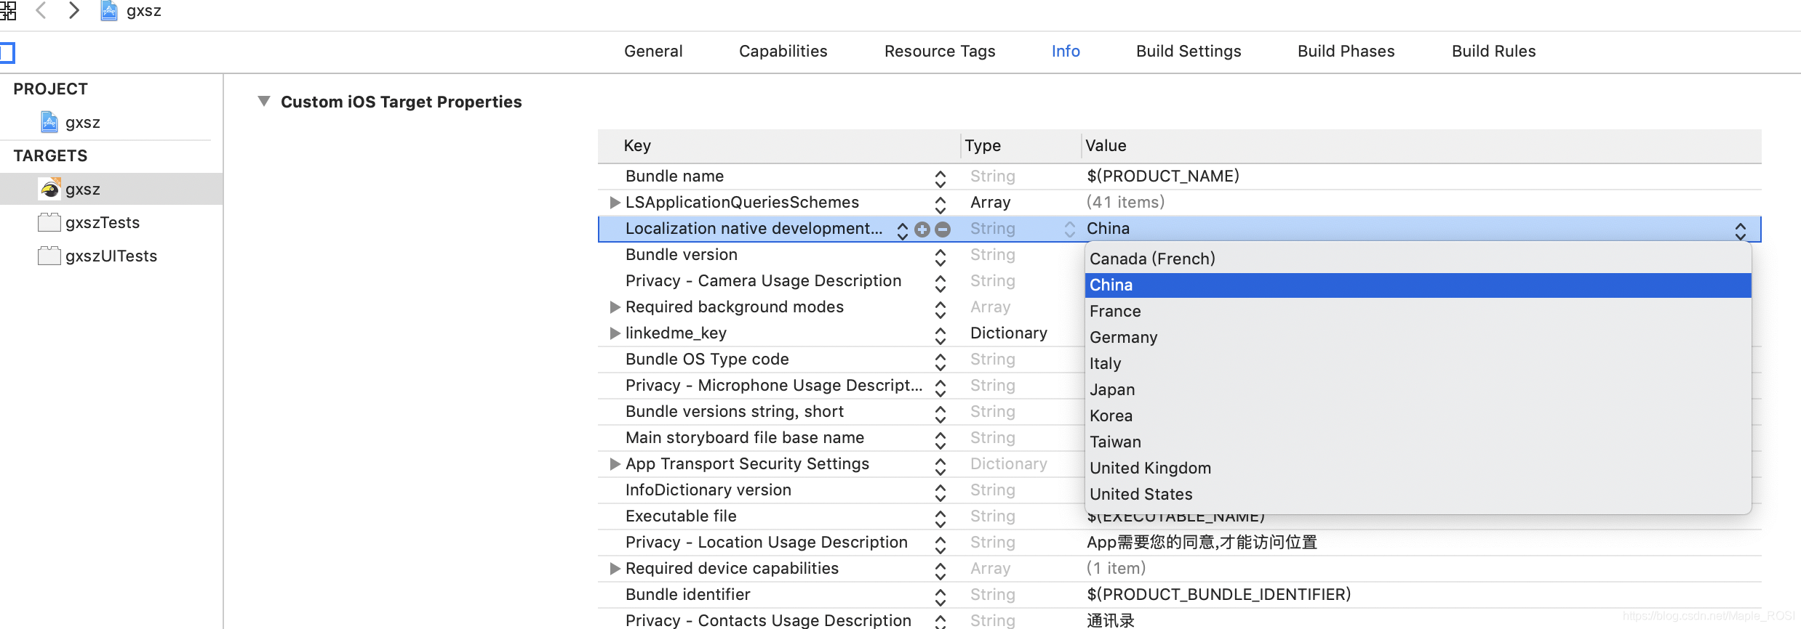Select the gxsz project file icon
The image size is (1801, 629).
click(49, 122)
